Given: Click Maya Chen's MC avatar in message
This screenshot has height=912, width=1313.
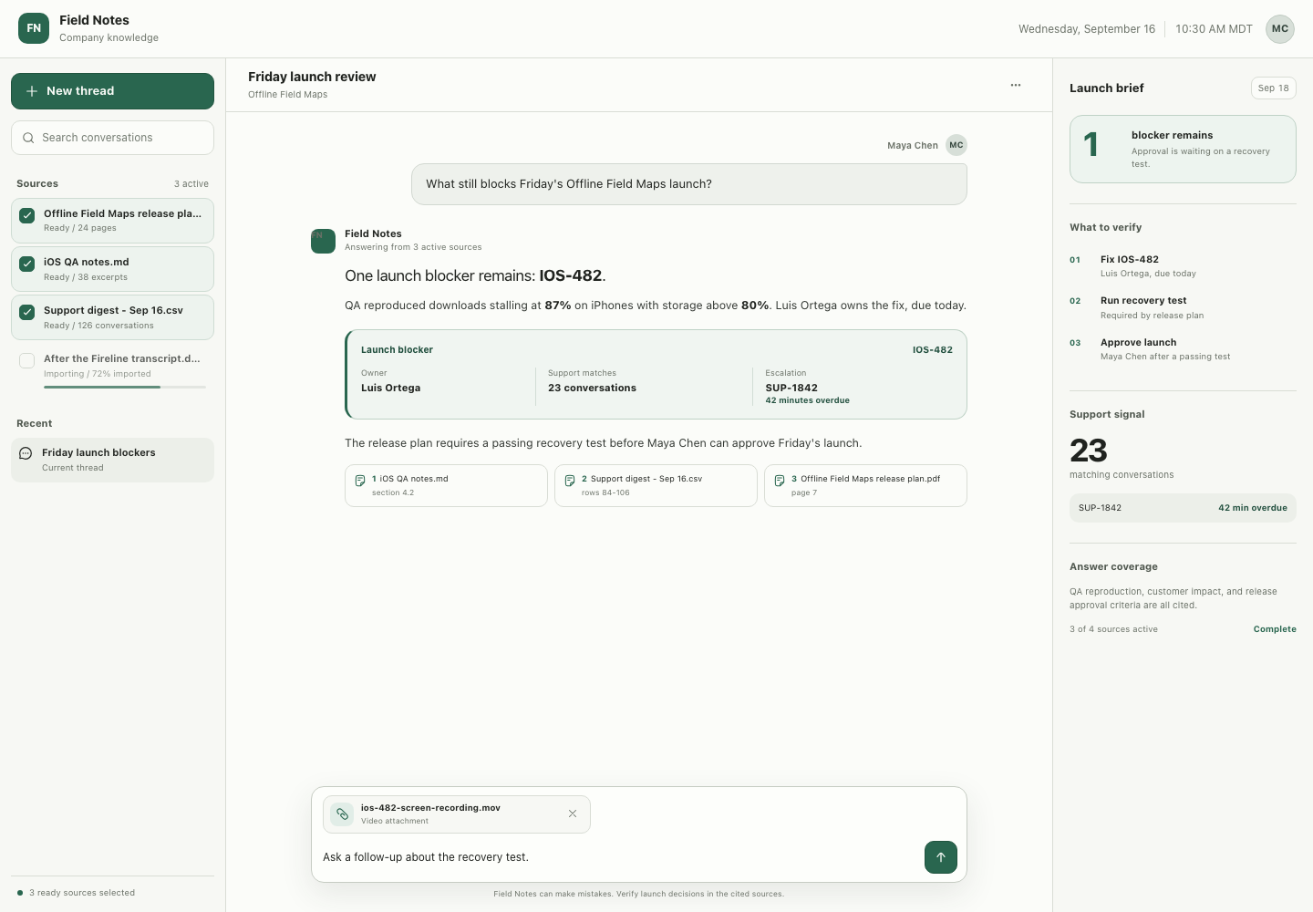Looking at the screenshot, I should tap(956, 145).
